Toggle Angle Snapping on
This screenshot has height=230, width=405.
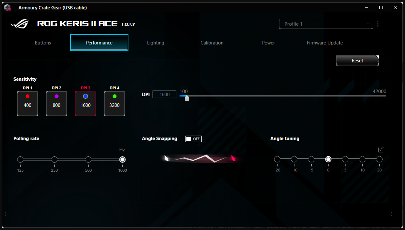[194, 139]
